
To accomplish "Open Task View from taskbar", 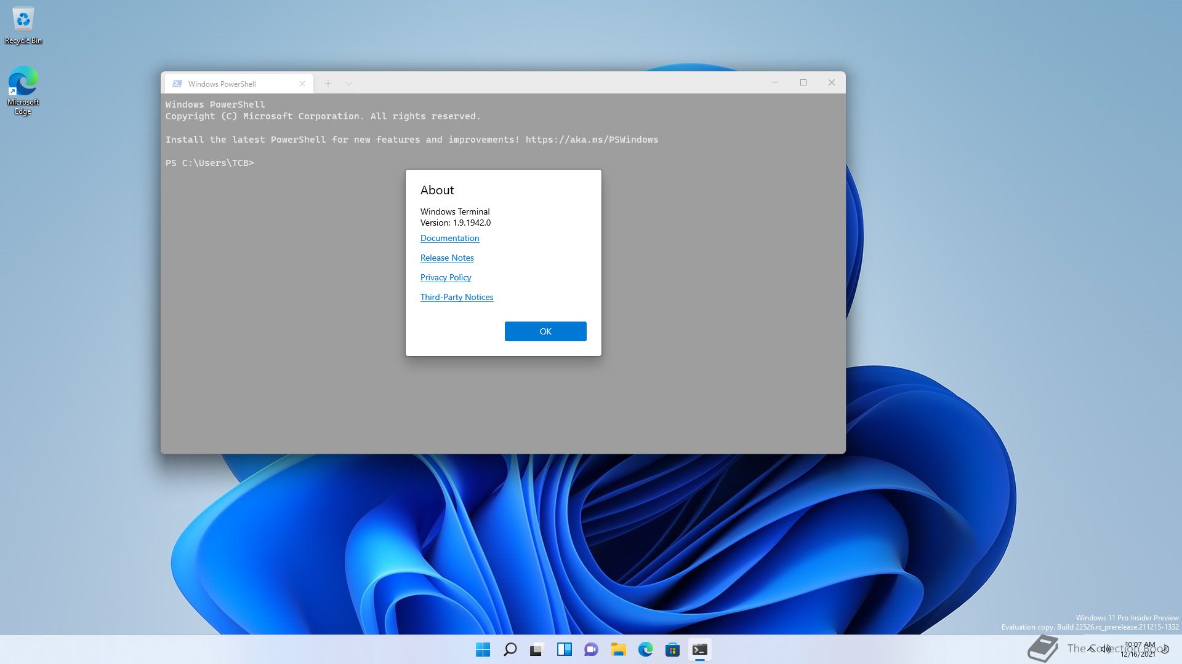I will click(537, 649).
